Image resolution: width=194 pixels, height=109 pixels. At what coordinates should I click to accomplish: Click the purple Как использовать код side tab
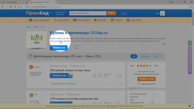pyautogui.click(x=190, y=61)
